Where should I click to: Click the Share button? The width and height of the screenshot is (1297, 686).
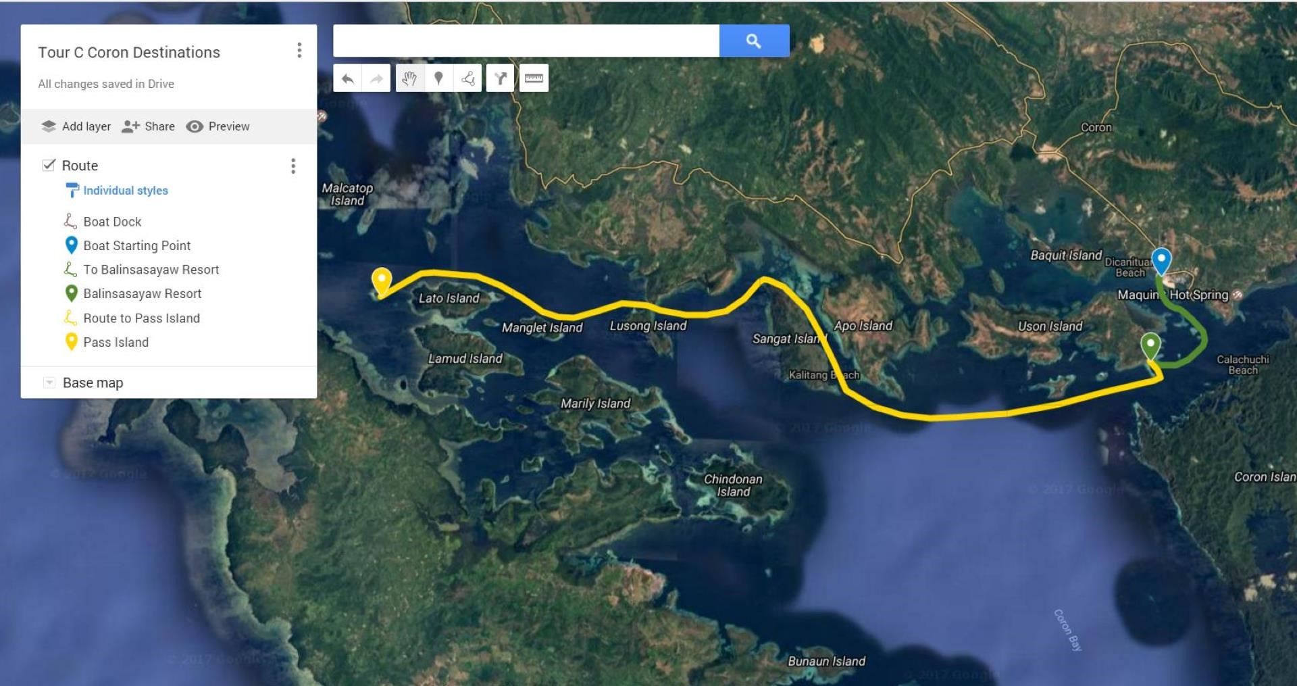148,126
